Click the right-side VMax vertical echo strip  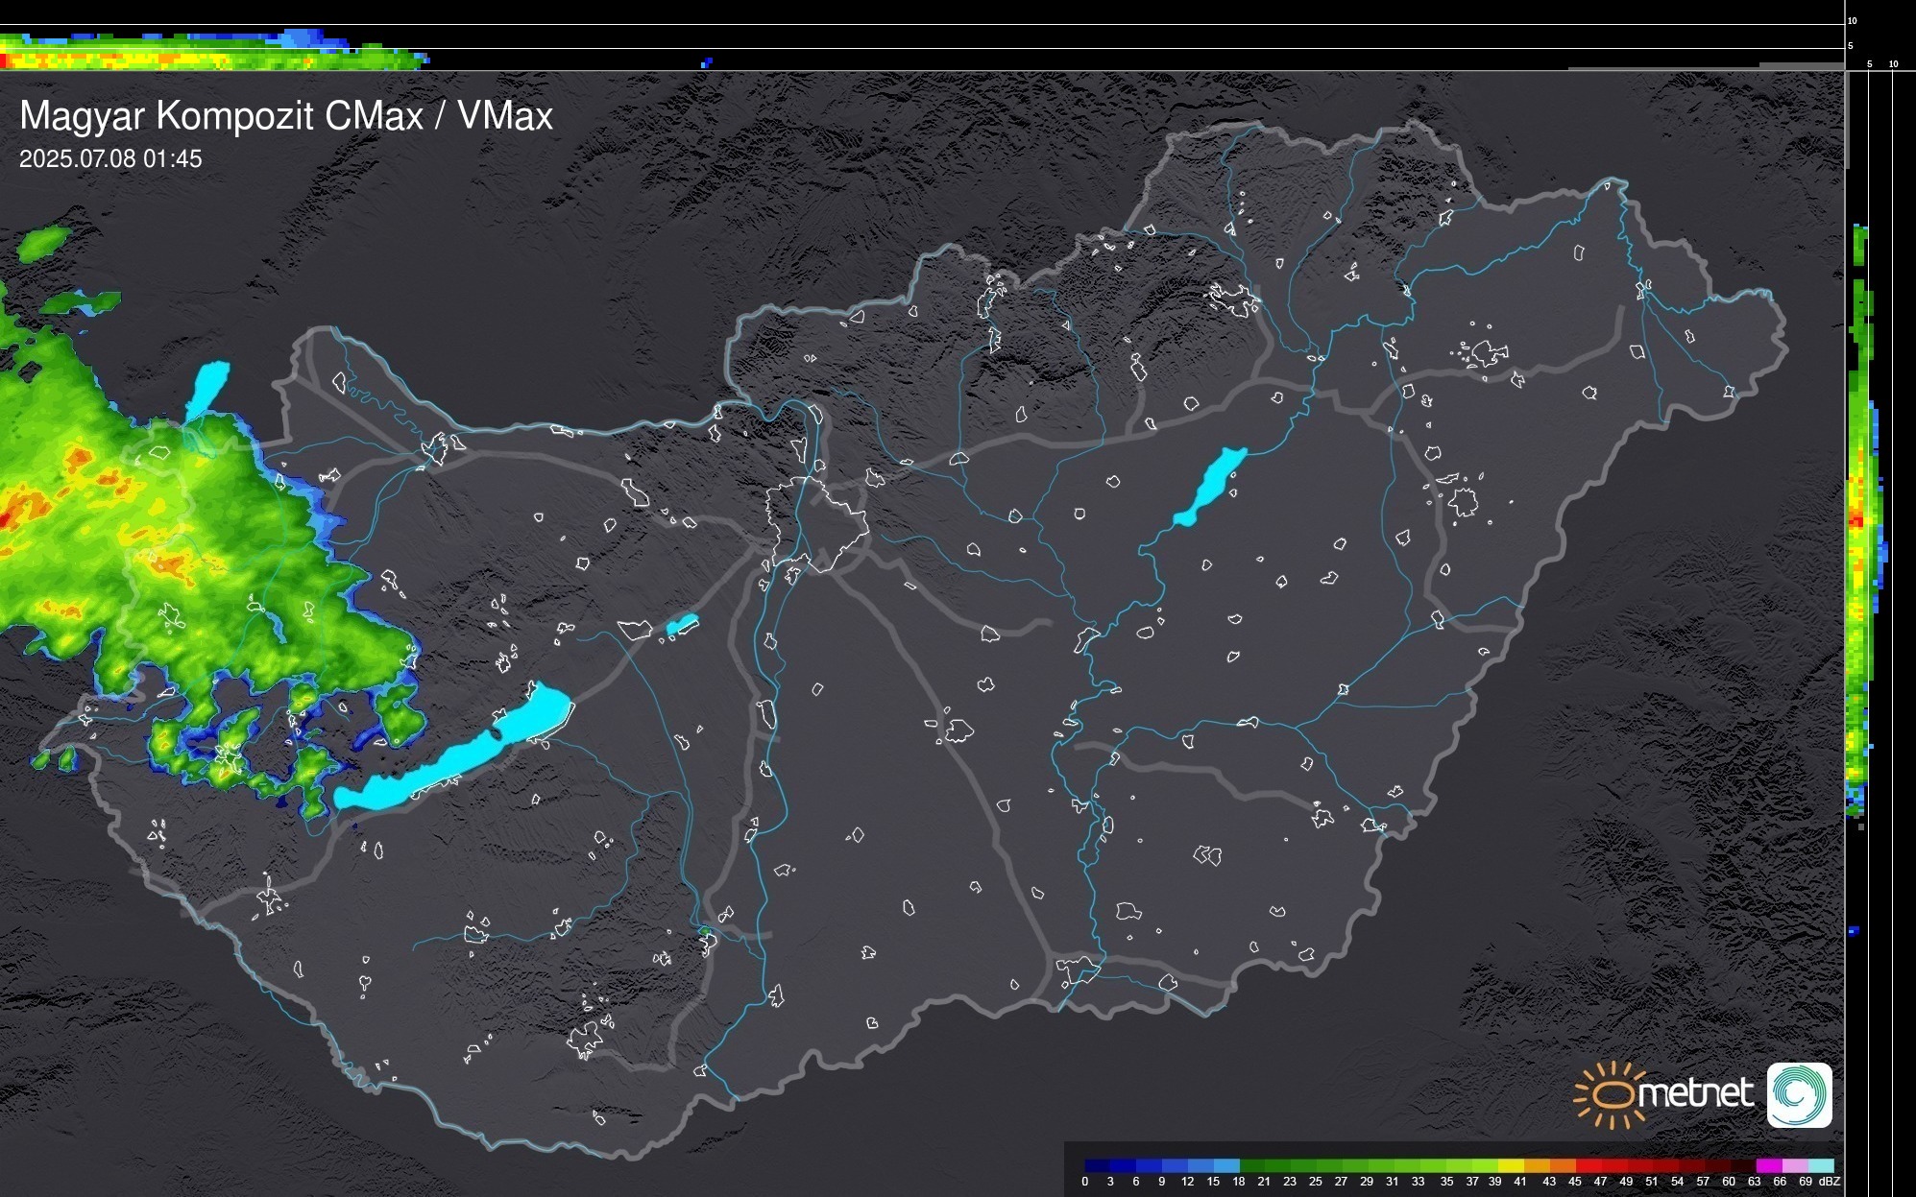click(1860, 518)
